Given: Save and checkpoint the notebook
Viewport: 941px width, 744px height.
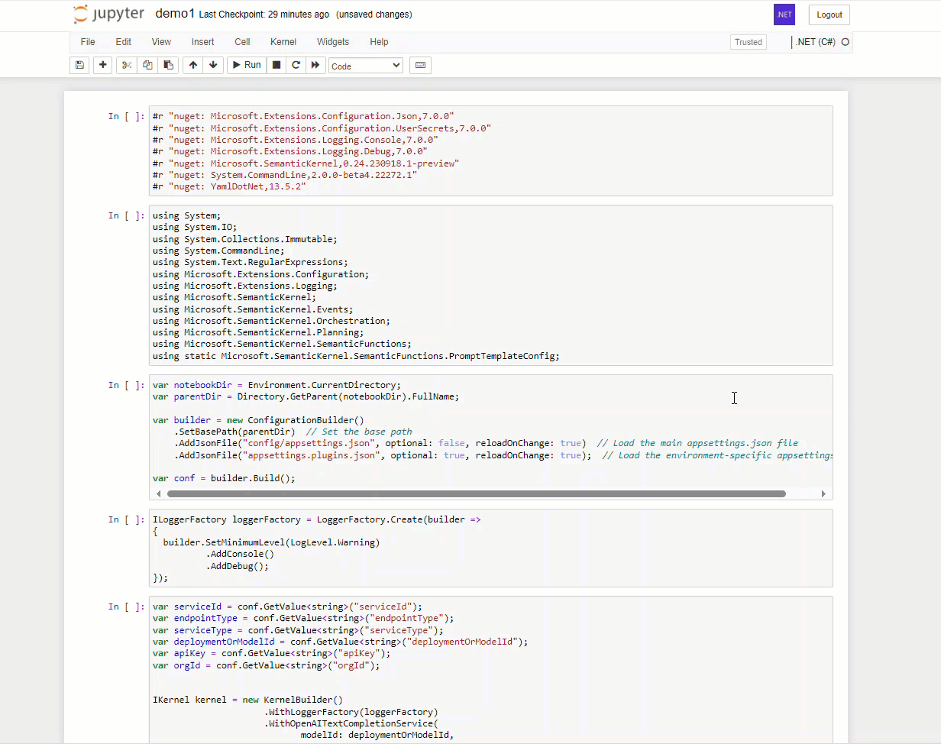Looking at the screenshot, I should (x=79, y=65).
